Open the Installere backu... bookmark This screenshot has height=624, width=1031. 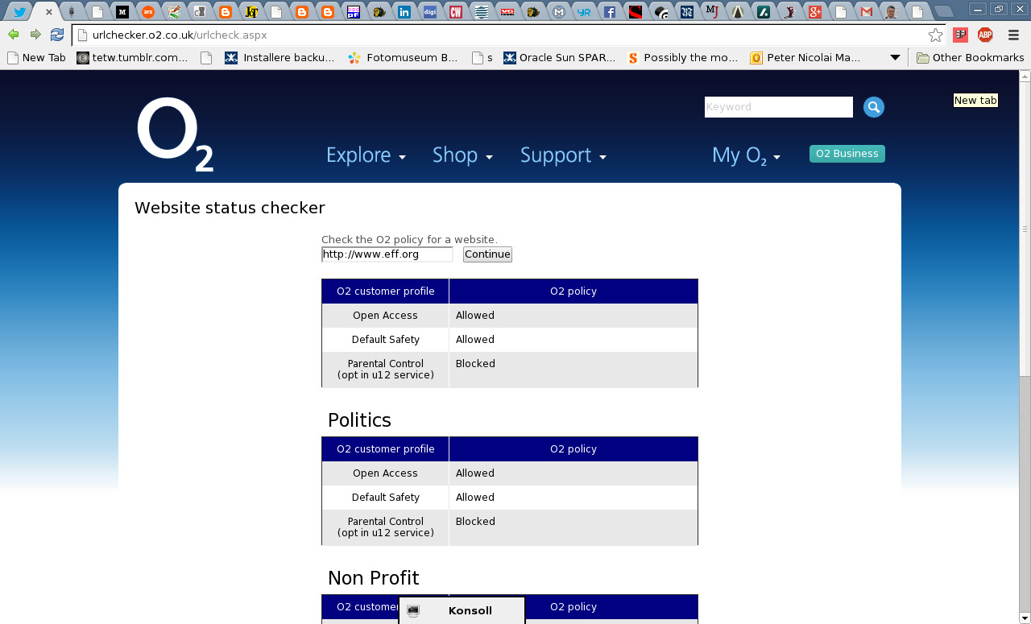coord(279,58)
